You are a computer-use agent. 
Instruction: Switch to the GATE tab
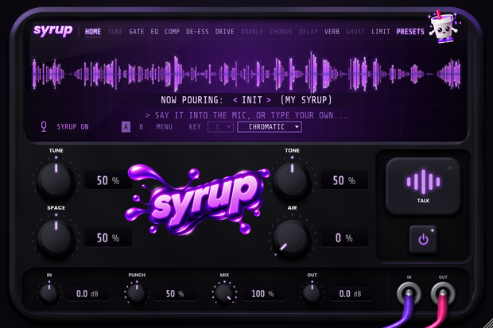tap(137, 32)
